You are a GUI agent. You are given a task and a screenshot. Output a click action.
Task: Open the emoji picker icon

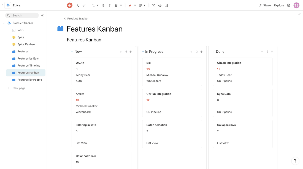click(x=160, y=5)
